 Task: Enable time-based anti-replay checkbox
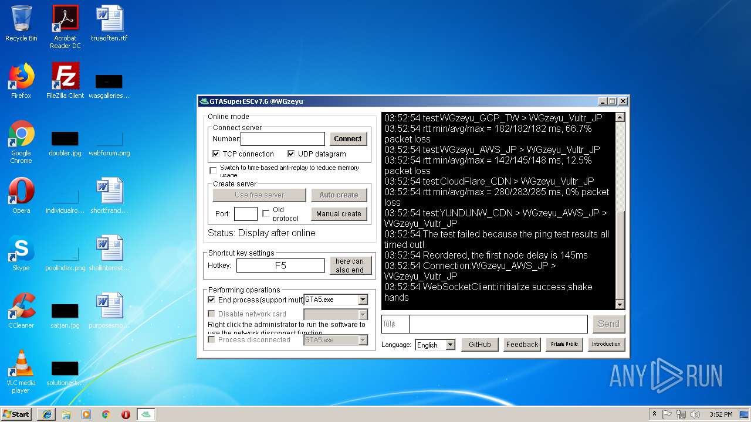tap(213, 171)
